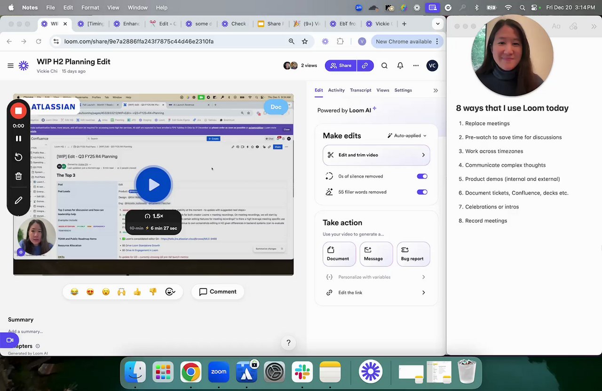This screenshot has height=391, width=602.
Task: Click the Doc badge on the video
Action: click(276, 107)
